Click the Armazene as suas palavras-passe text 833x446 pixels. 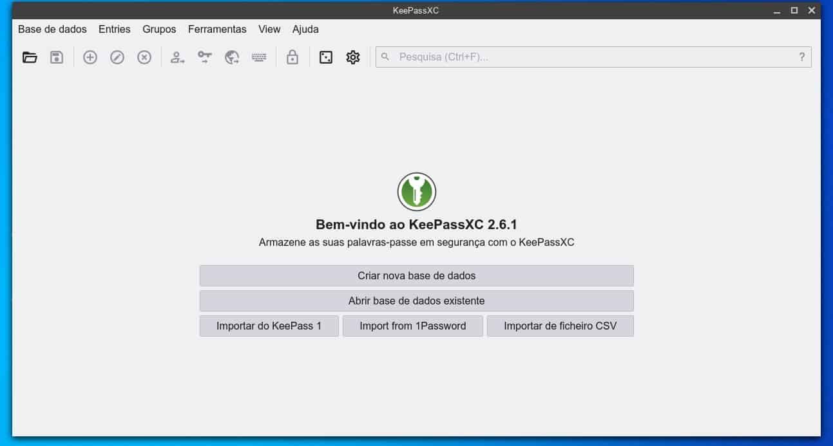tap(417, 243)
